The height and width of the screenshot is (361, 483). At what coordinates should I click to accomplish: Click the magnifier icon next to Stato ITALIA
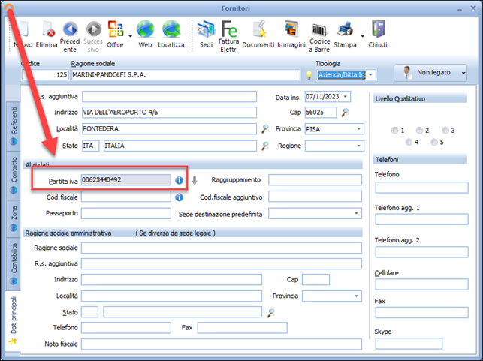coord(265,146)
